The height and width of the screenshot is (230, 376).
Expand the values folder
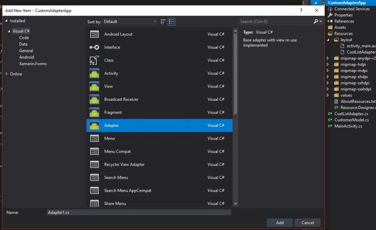328,95
